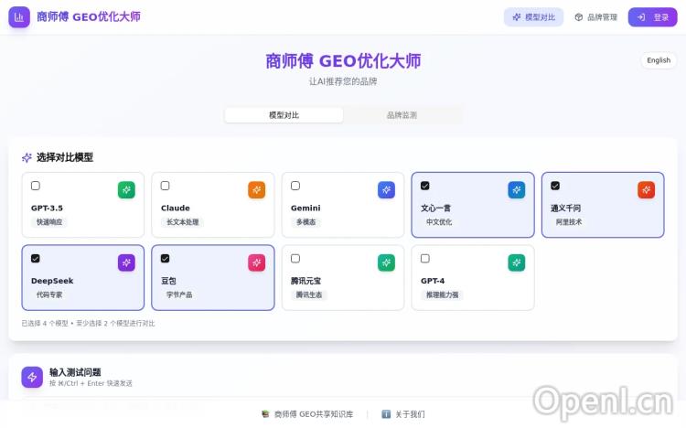Open 模型对比 in the top navigation

534,17
